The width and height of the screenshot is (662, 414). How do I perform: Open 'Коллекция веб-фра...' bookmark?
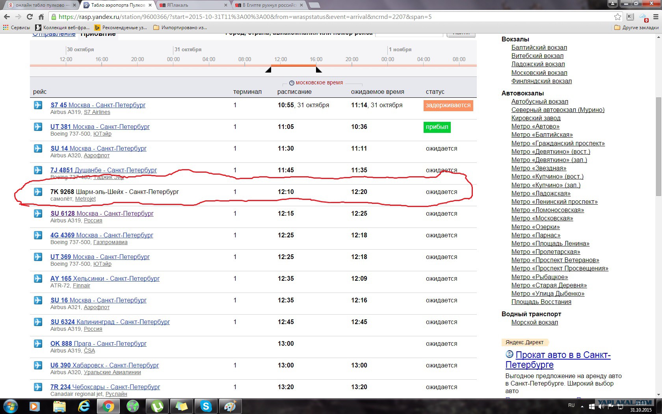point(63,28)
